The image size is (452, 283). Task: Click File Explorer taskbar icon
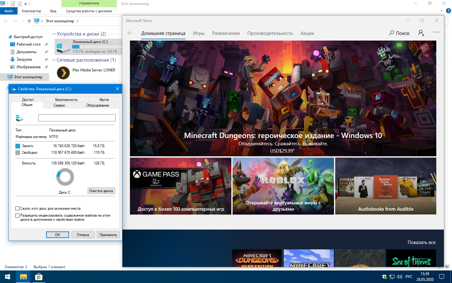click(x=23, y=277)
